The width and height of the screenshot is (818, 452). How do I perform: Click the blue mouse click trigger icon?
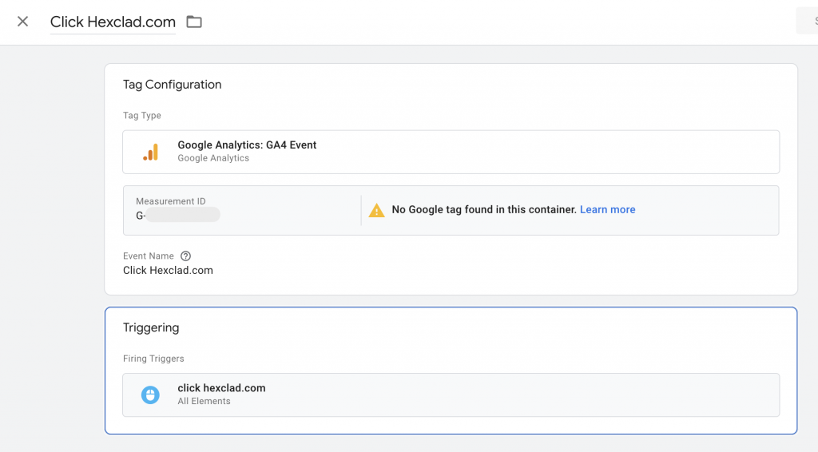[150, 395]
